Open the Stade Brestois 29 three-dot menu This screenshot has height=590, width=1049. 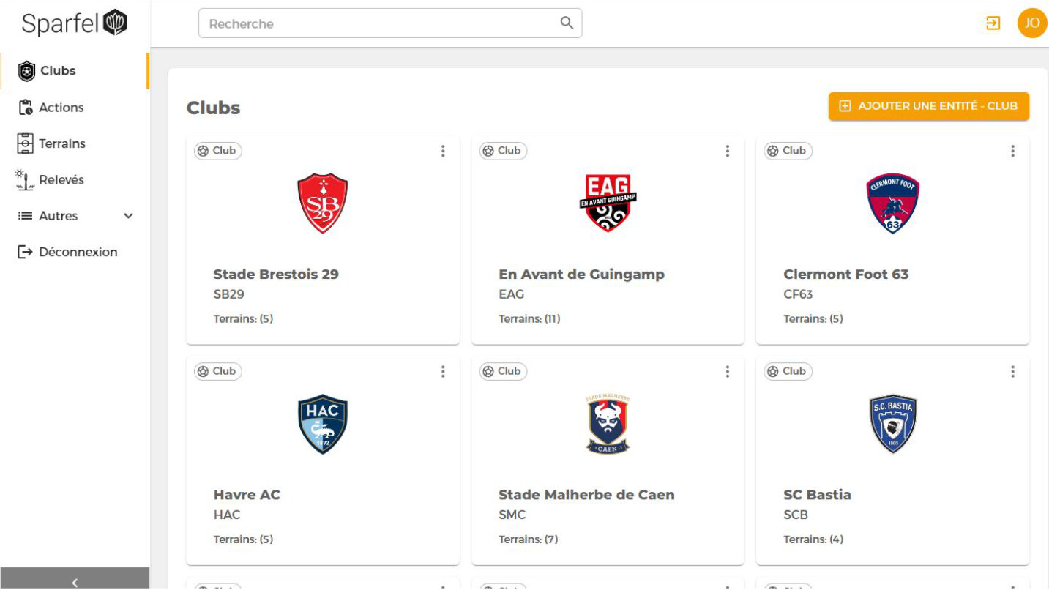pos(442,151)
